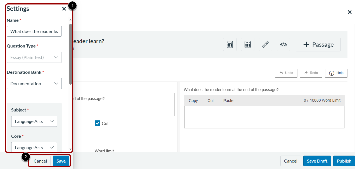
Task: Click Paste in the answer toolbar
Action: click(x=228, y=101)
